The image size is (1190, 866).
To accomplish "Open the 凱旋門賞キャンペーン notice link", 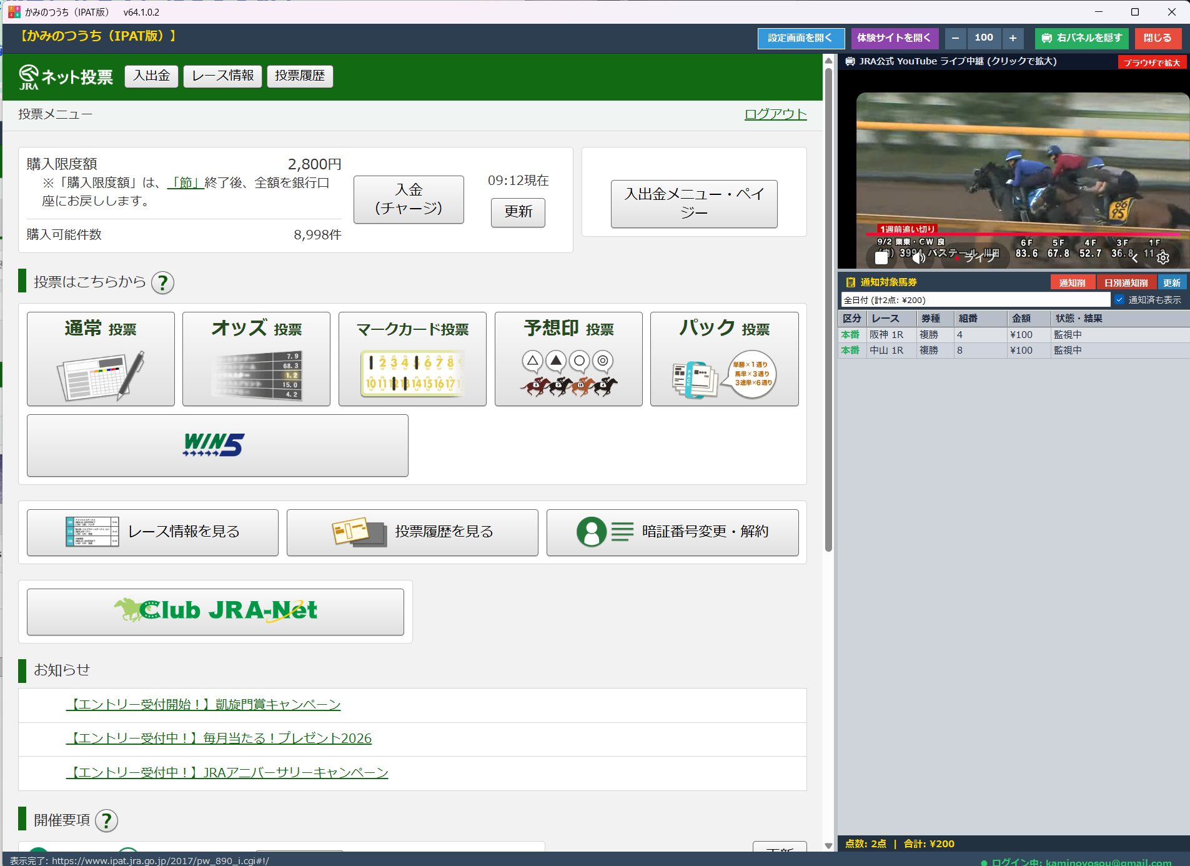I will click(x=203, y=705).
